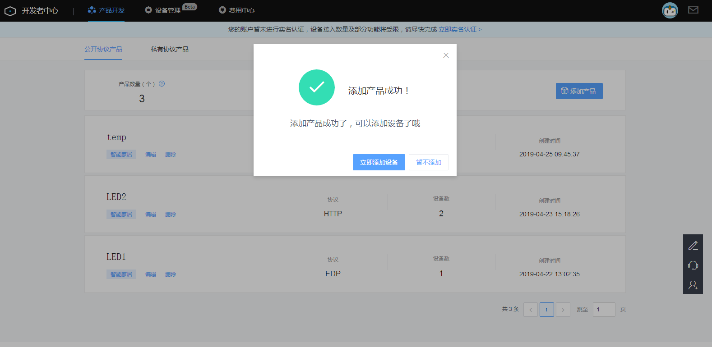Click 编辑 for the LED1 product
The width and height of the screenshot is (712, 347).
click(151, 274)
